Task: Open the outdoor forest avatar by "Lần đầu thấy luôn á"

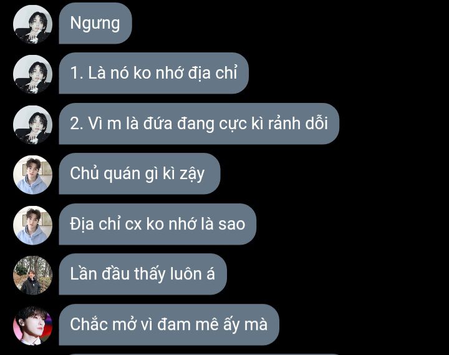Action: 32,275
